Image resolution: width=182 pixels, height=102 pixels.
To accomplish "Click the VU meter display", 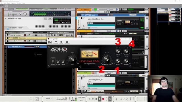I will (89, 54).
